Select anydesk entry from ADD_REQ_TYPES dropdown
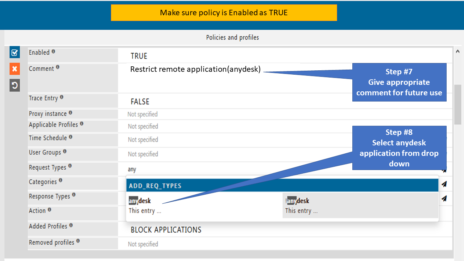The height and width of the screenshot is (261, 464). tap(204, 205)
